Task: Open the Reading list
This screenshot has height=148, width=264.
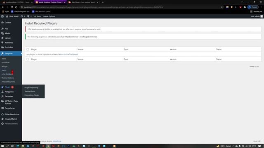Action: point(256,12)
